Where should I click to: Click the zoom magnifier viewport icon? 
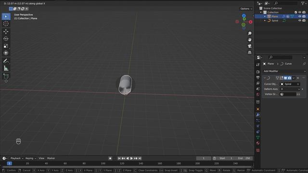[x=249, y=34]
